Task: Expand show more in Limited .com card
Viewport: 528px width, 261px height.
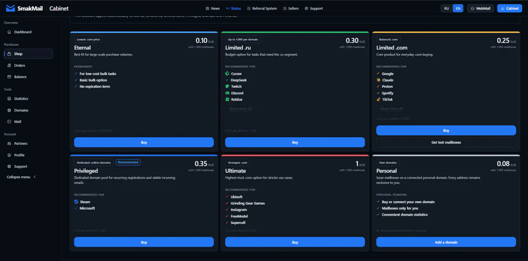Action: click(391, 109)
